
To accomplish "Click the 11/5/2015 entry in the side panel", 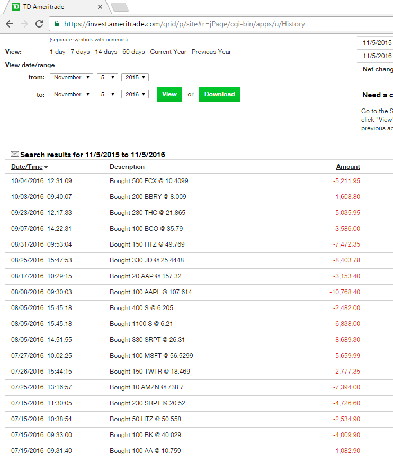I will 377,43.
